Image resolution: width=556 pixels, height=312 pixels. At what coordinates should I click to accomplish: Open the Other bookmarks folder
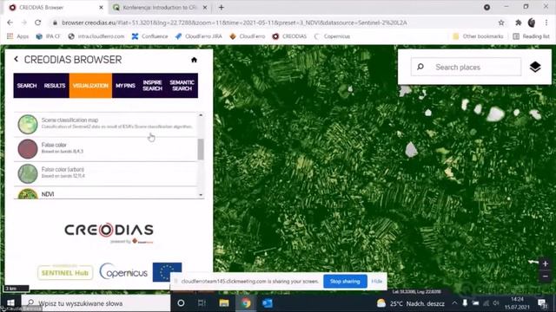pyautogui.click(x=478, y=36)
